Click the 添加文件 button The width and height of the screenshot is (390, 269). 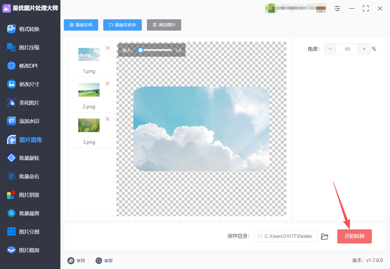[81, 25]
